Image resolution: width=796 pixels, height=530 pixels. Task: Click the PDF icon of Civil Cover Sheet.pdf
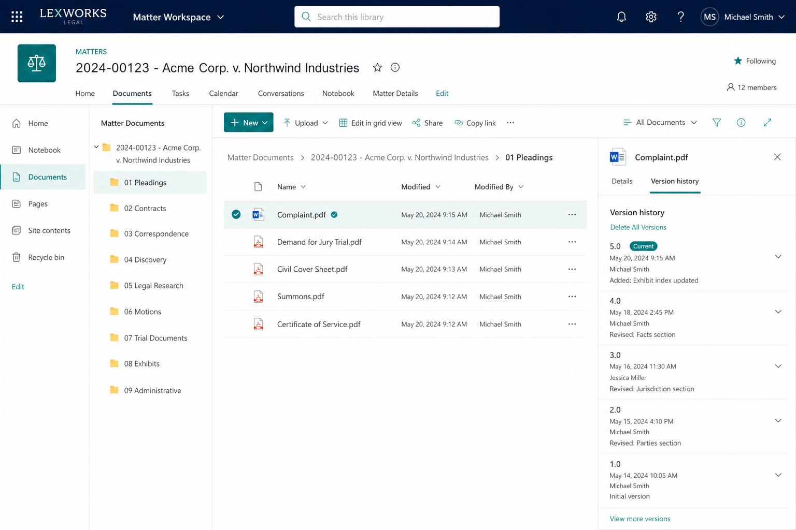click(258, 269)
